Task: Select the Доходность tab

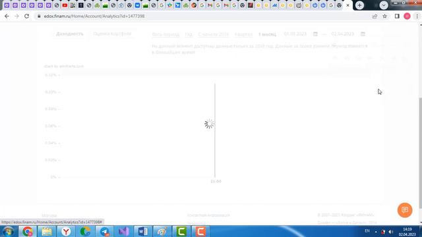Action: click(x=70, y=34)
